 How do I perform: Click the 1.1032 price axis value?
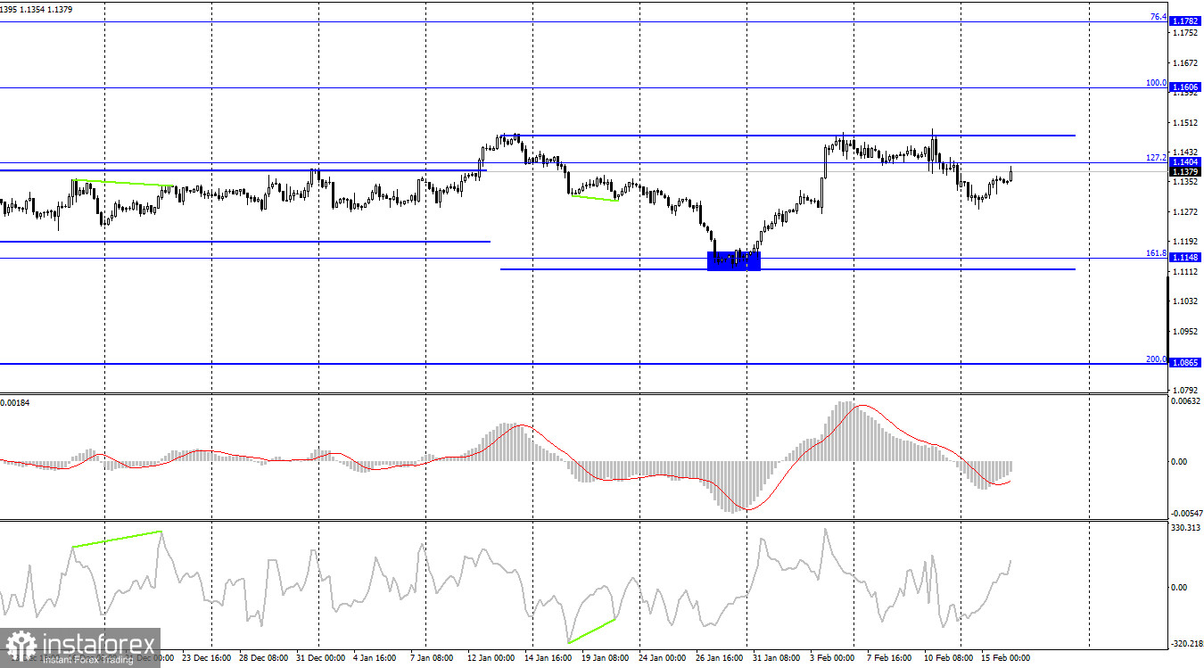(x=1185, y=301)
